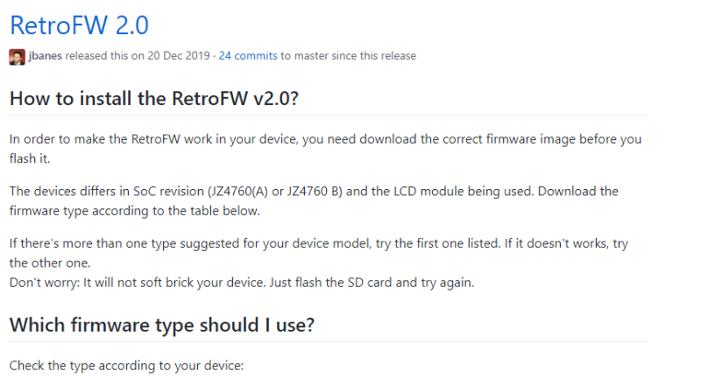The height and width of the screenshot is (378, 701).
Task: Click the "In order to make the RetroFW work" sentence
Action: (x=114, y=139)
